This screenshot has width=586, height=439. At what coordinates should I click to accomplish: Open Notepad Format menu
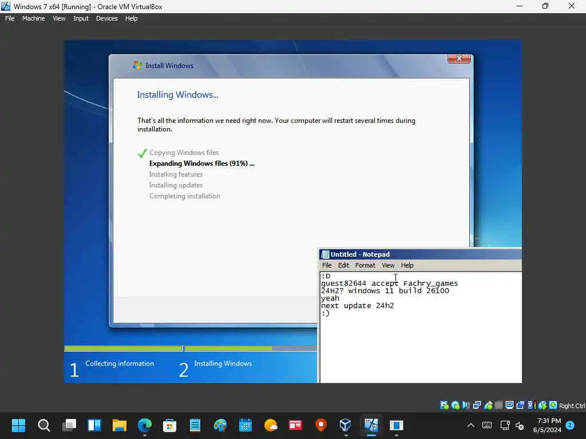tap(365, 265)
